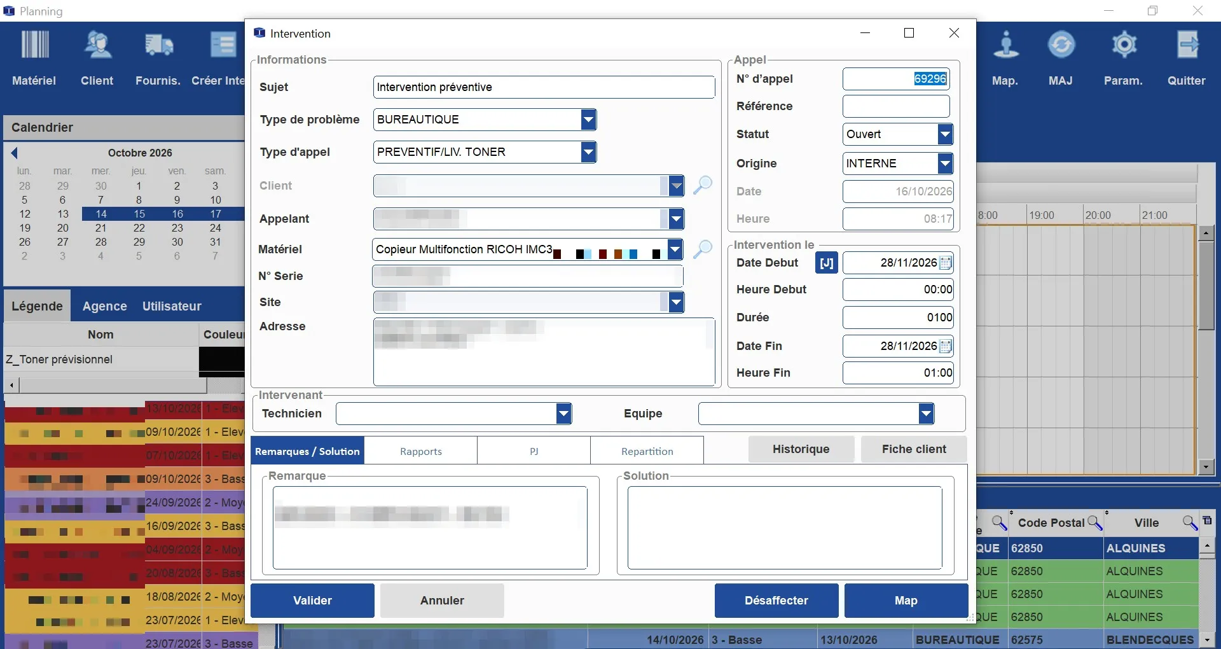Expand the Type de problème dropdown
Screen dimensions: 1221x649
click(589, 120)
